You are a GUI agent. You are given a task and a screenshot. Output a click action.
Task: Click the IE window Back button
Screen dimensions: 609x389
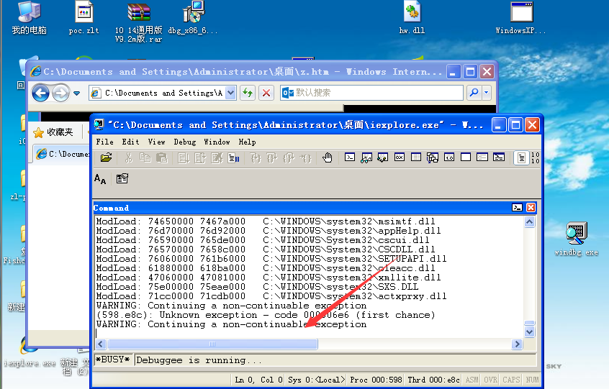click(x=40, y=93)
